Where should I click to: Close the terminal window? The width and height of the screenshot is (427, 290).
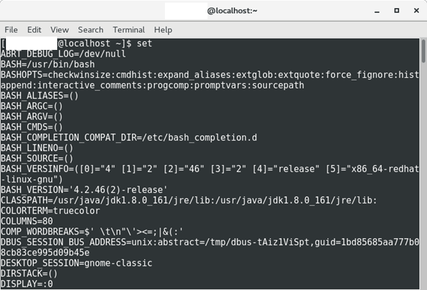(x=416, y=11)
